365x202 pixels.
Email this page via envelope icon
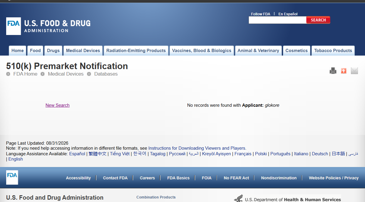(354, 71)
